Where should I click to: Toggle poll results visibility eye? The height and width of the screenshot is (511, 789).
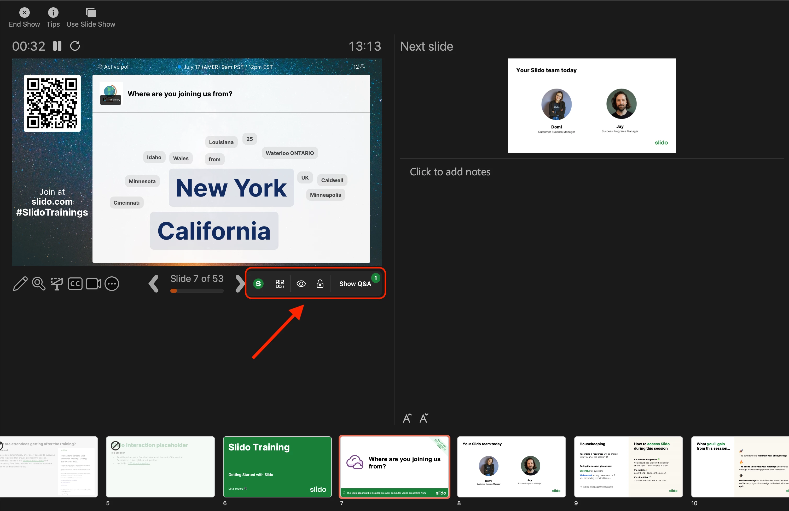(301, 284)
